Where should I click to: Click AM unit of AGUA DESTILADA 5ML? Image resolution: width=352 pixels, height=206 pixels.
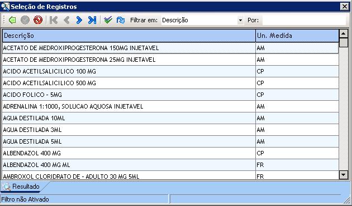pyautogui.click(x=260, y=141)
